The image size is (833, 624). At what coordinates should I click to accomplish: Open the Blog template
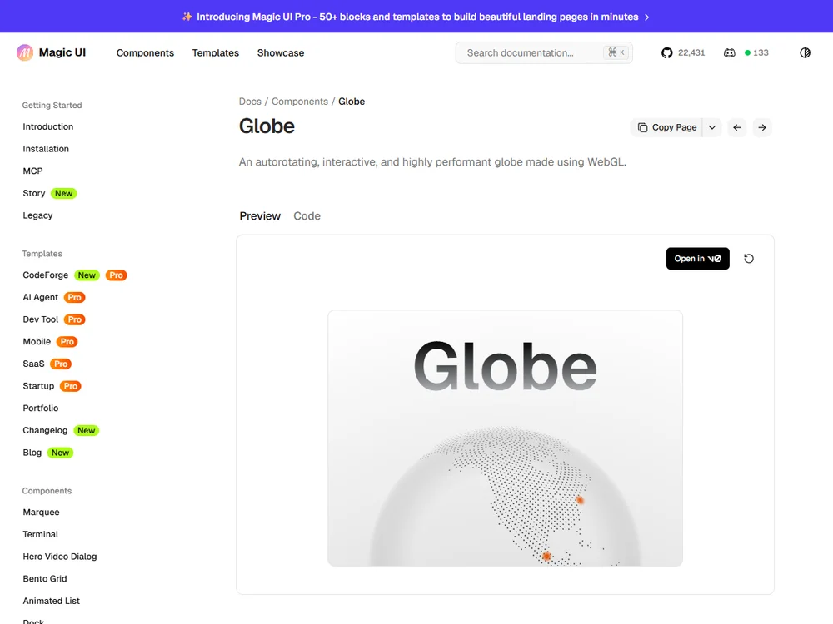[32, 453]
